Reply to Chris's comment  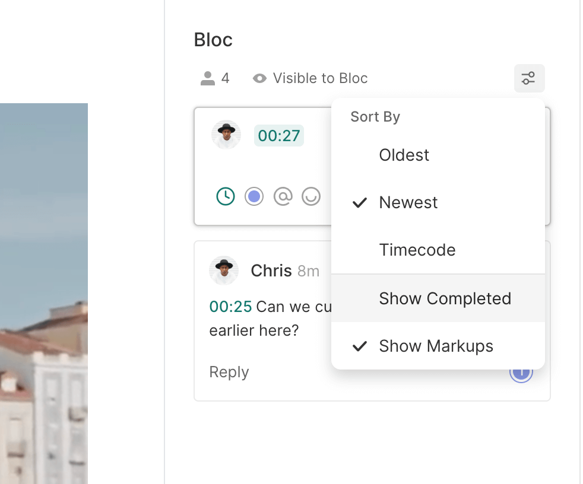229,372
